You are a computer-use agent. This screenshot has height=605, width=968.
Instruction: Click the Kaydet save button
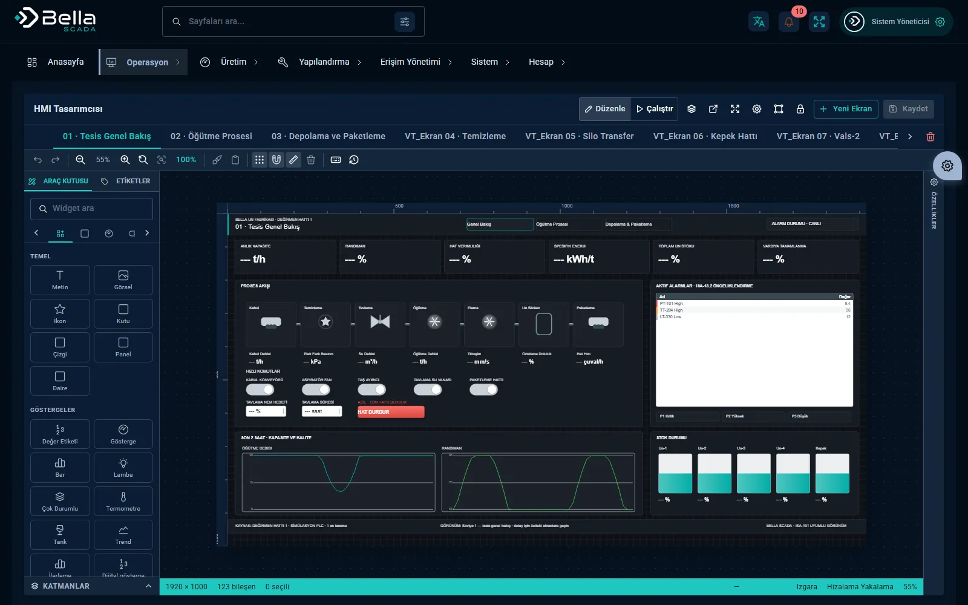coord(909,109)
